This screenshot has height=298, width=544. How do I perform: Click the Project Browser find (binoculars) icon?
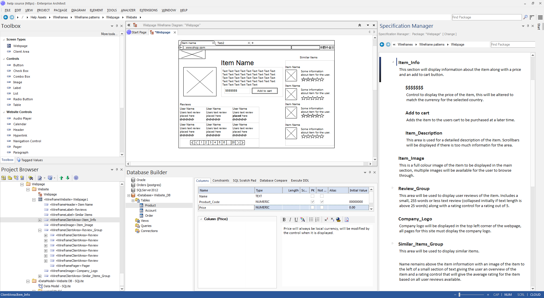tap(31, 178)
